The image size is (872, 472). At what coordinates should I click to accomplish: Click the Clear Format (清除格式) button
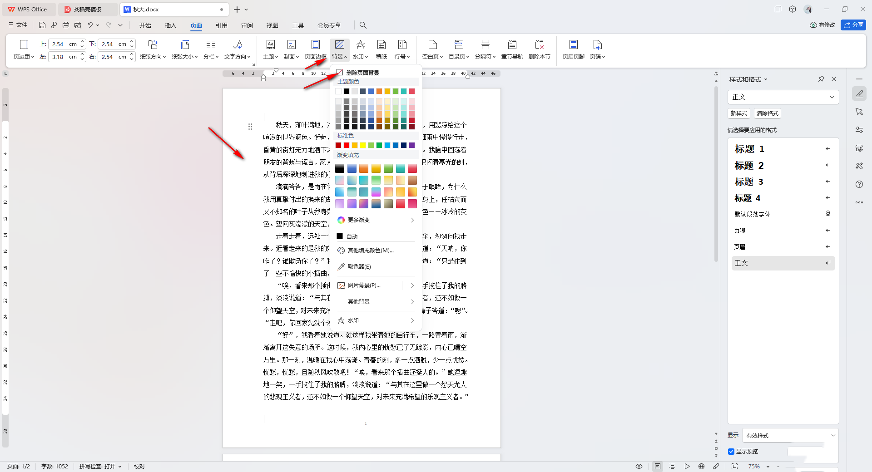pyautogui.click(x=767, y=113)
